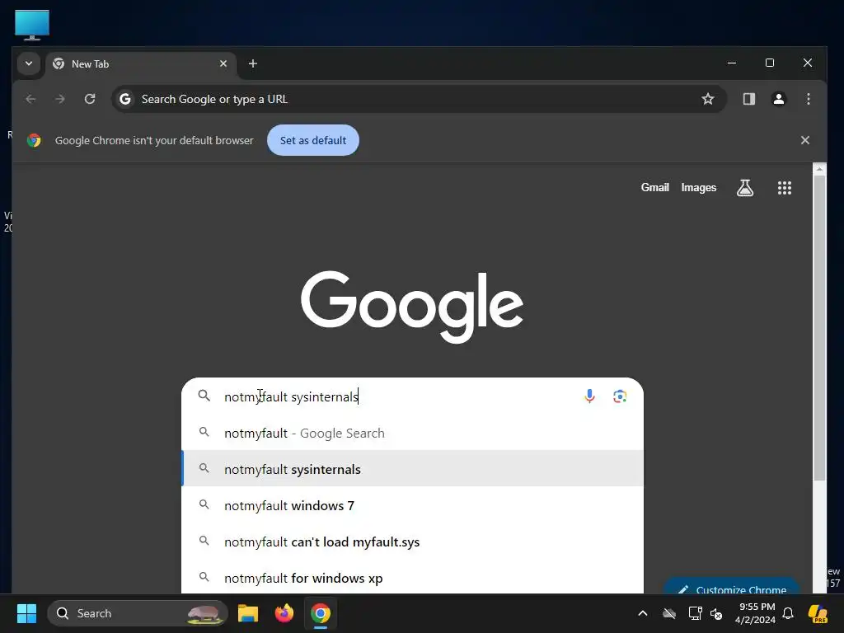Show hidden tray icons chevron
This screenshot has width=844, height=633.
click(x=643, y=613)
